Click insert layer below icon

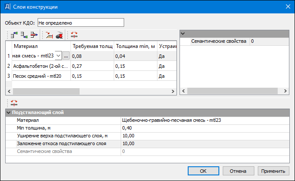tap(24, 35)
